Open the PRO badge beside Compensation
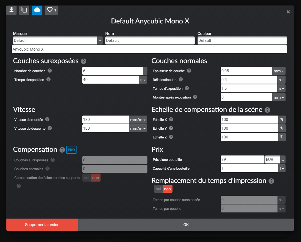Screen dimensions: 301x242 [x=71, y=150]
